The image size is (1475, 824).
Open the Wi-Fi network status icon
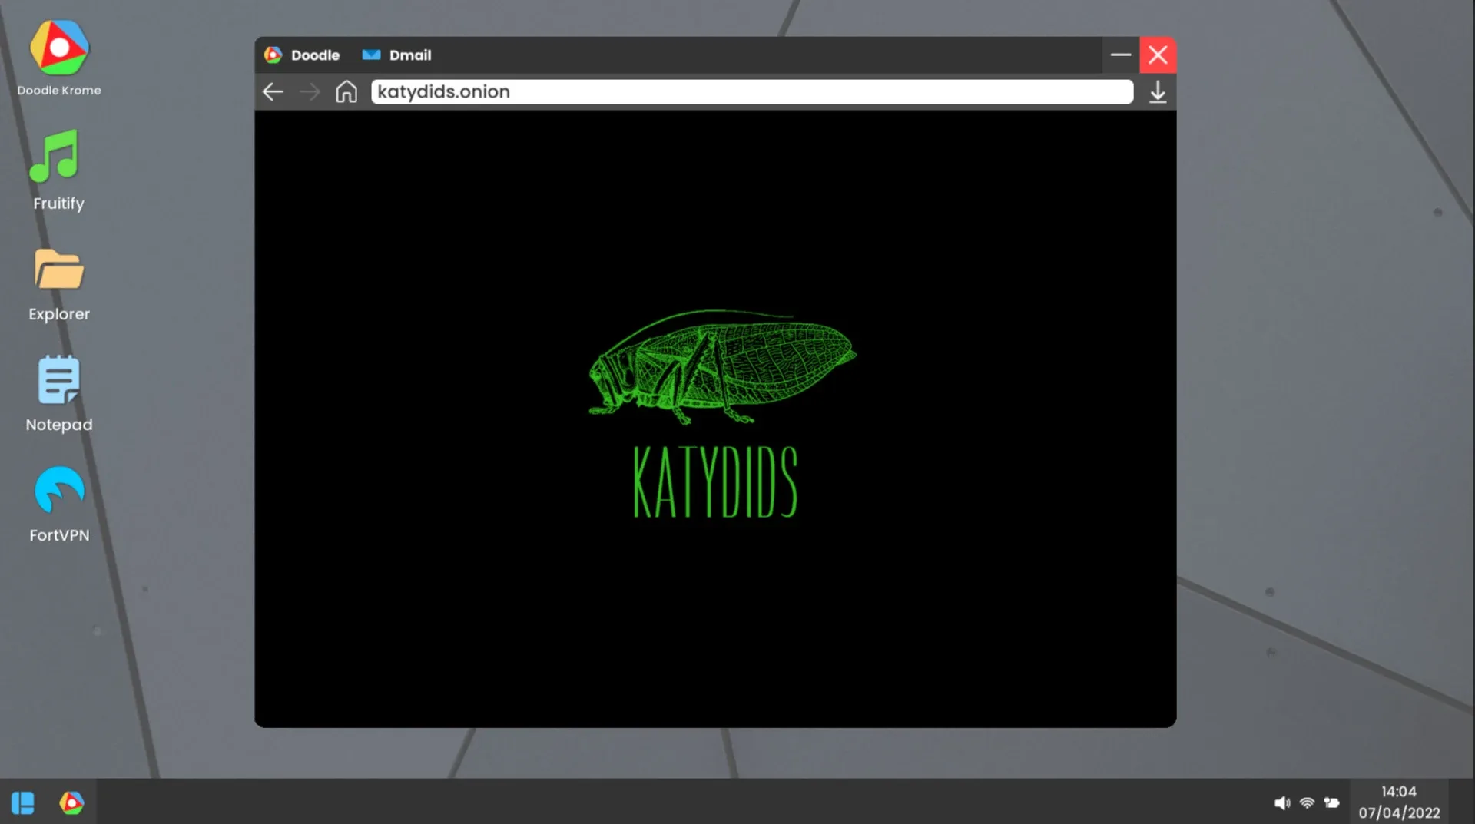[x=1307, y=802]
